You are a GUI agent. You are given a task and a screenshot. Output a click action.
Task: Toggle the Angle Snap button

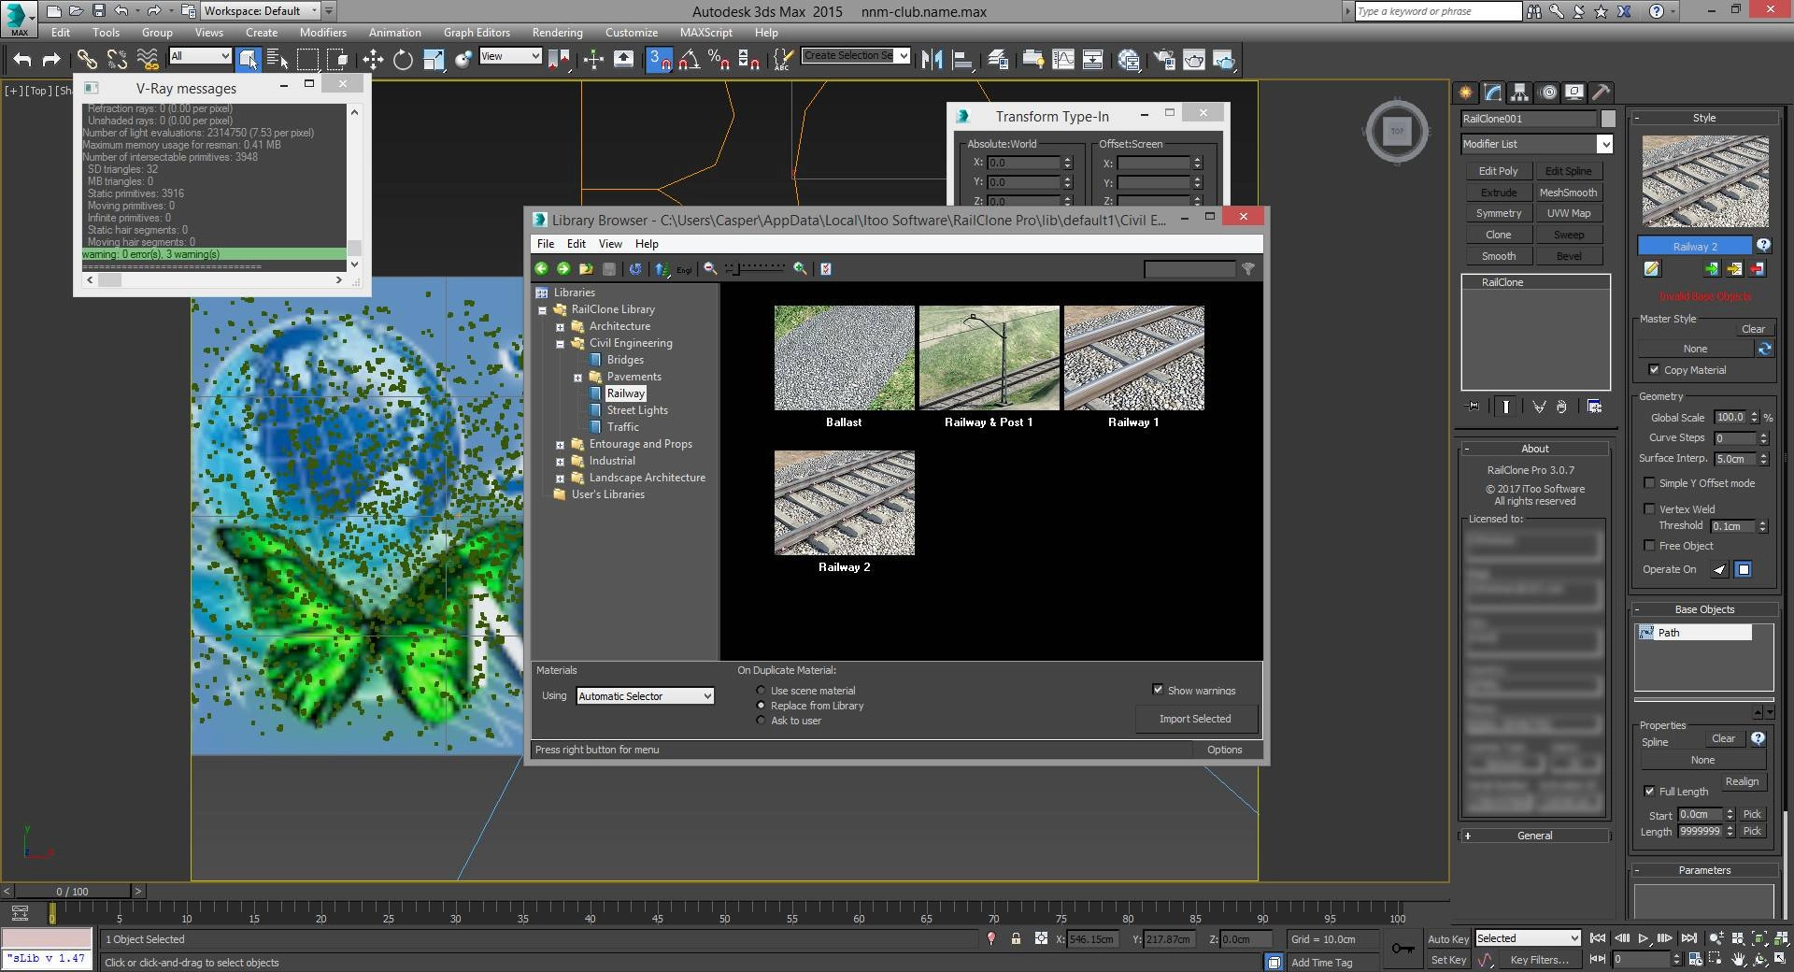coord(689,60)
